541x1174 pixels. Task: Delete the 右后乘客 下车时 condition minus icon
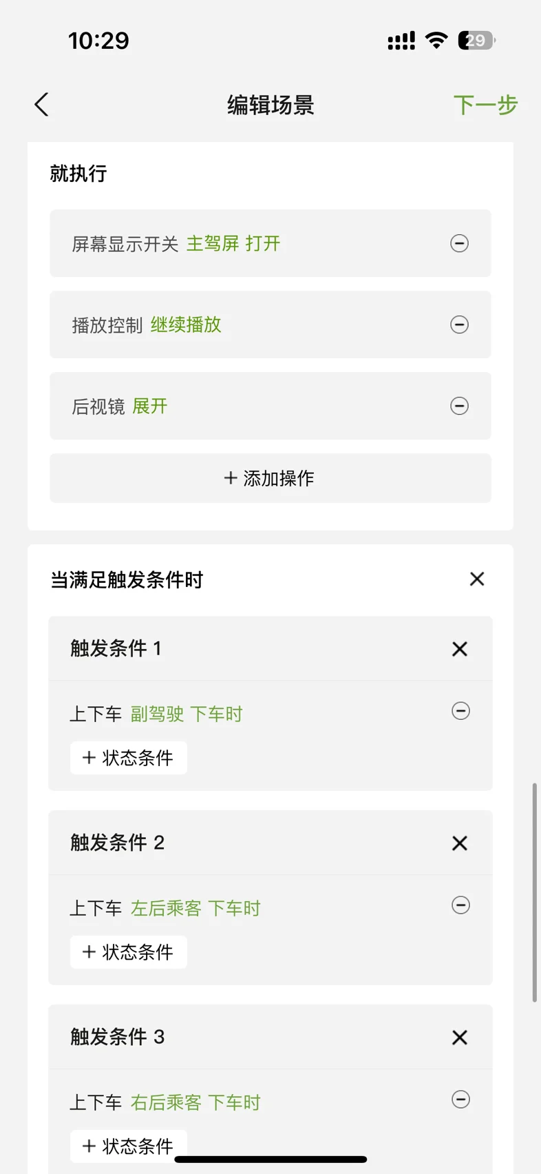[460, 1100]
